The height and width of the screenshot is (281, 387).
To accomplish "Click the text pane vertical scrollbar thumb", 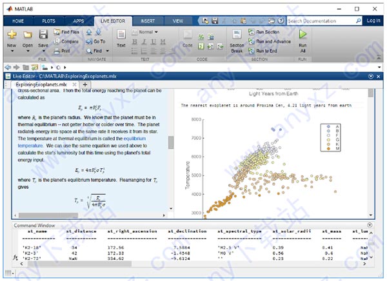I will point(171,142).
